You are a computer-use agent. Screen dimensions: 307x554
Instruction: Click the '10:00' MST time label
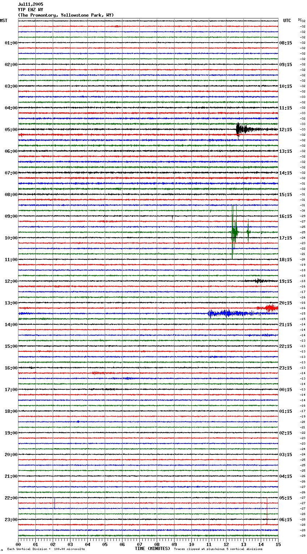pyautogui.click(x=11, y=238)
